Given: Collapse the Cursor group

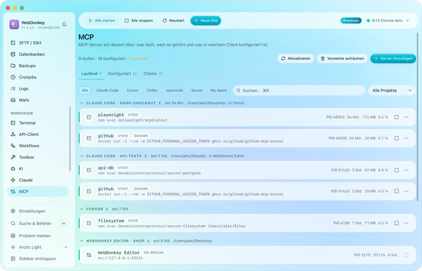Looking at the screenshot, I should [x=82, y=209].
